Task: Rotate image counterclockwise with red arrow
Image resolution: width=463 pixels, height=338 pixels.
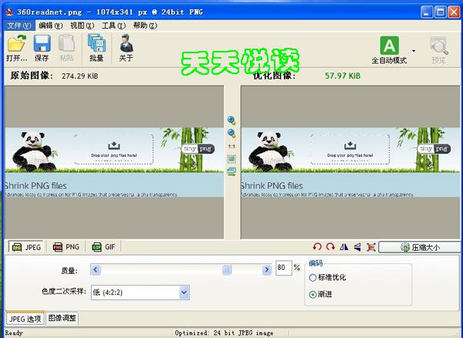Action: point(317,247)
